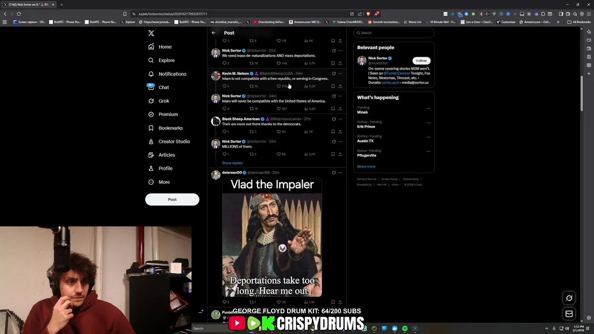Open more menu on delorean00 post
594x334 pixels.
tap(340, 173)
